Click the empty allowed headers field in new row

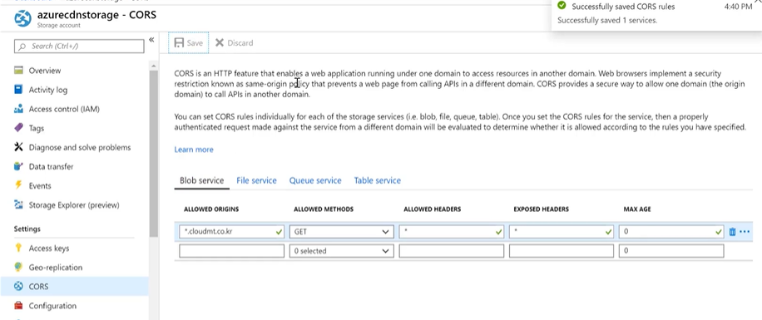click(452, 251)
